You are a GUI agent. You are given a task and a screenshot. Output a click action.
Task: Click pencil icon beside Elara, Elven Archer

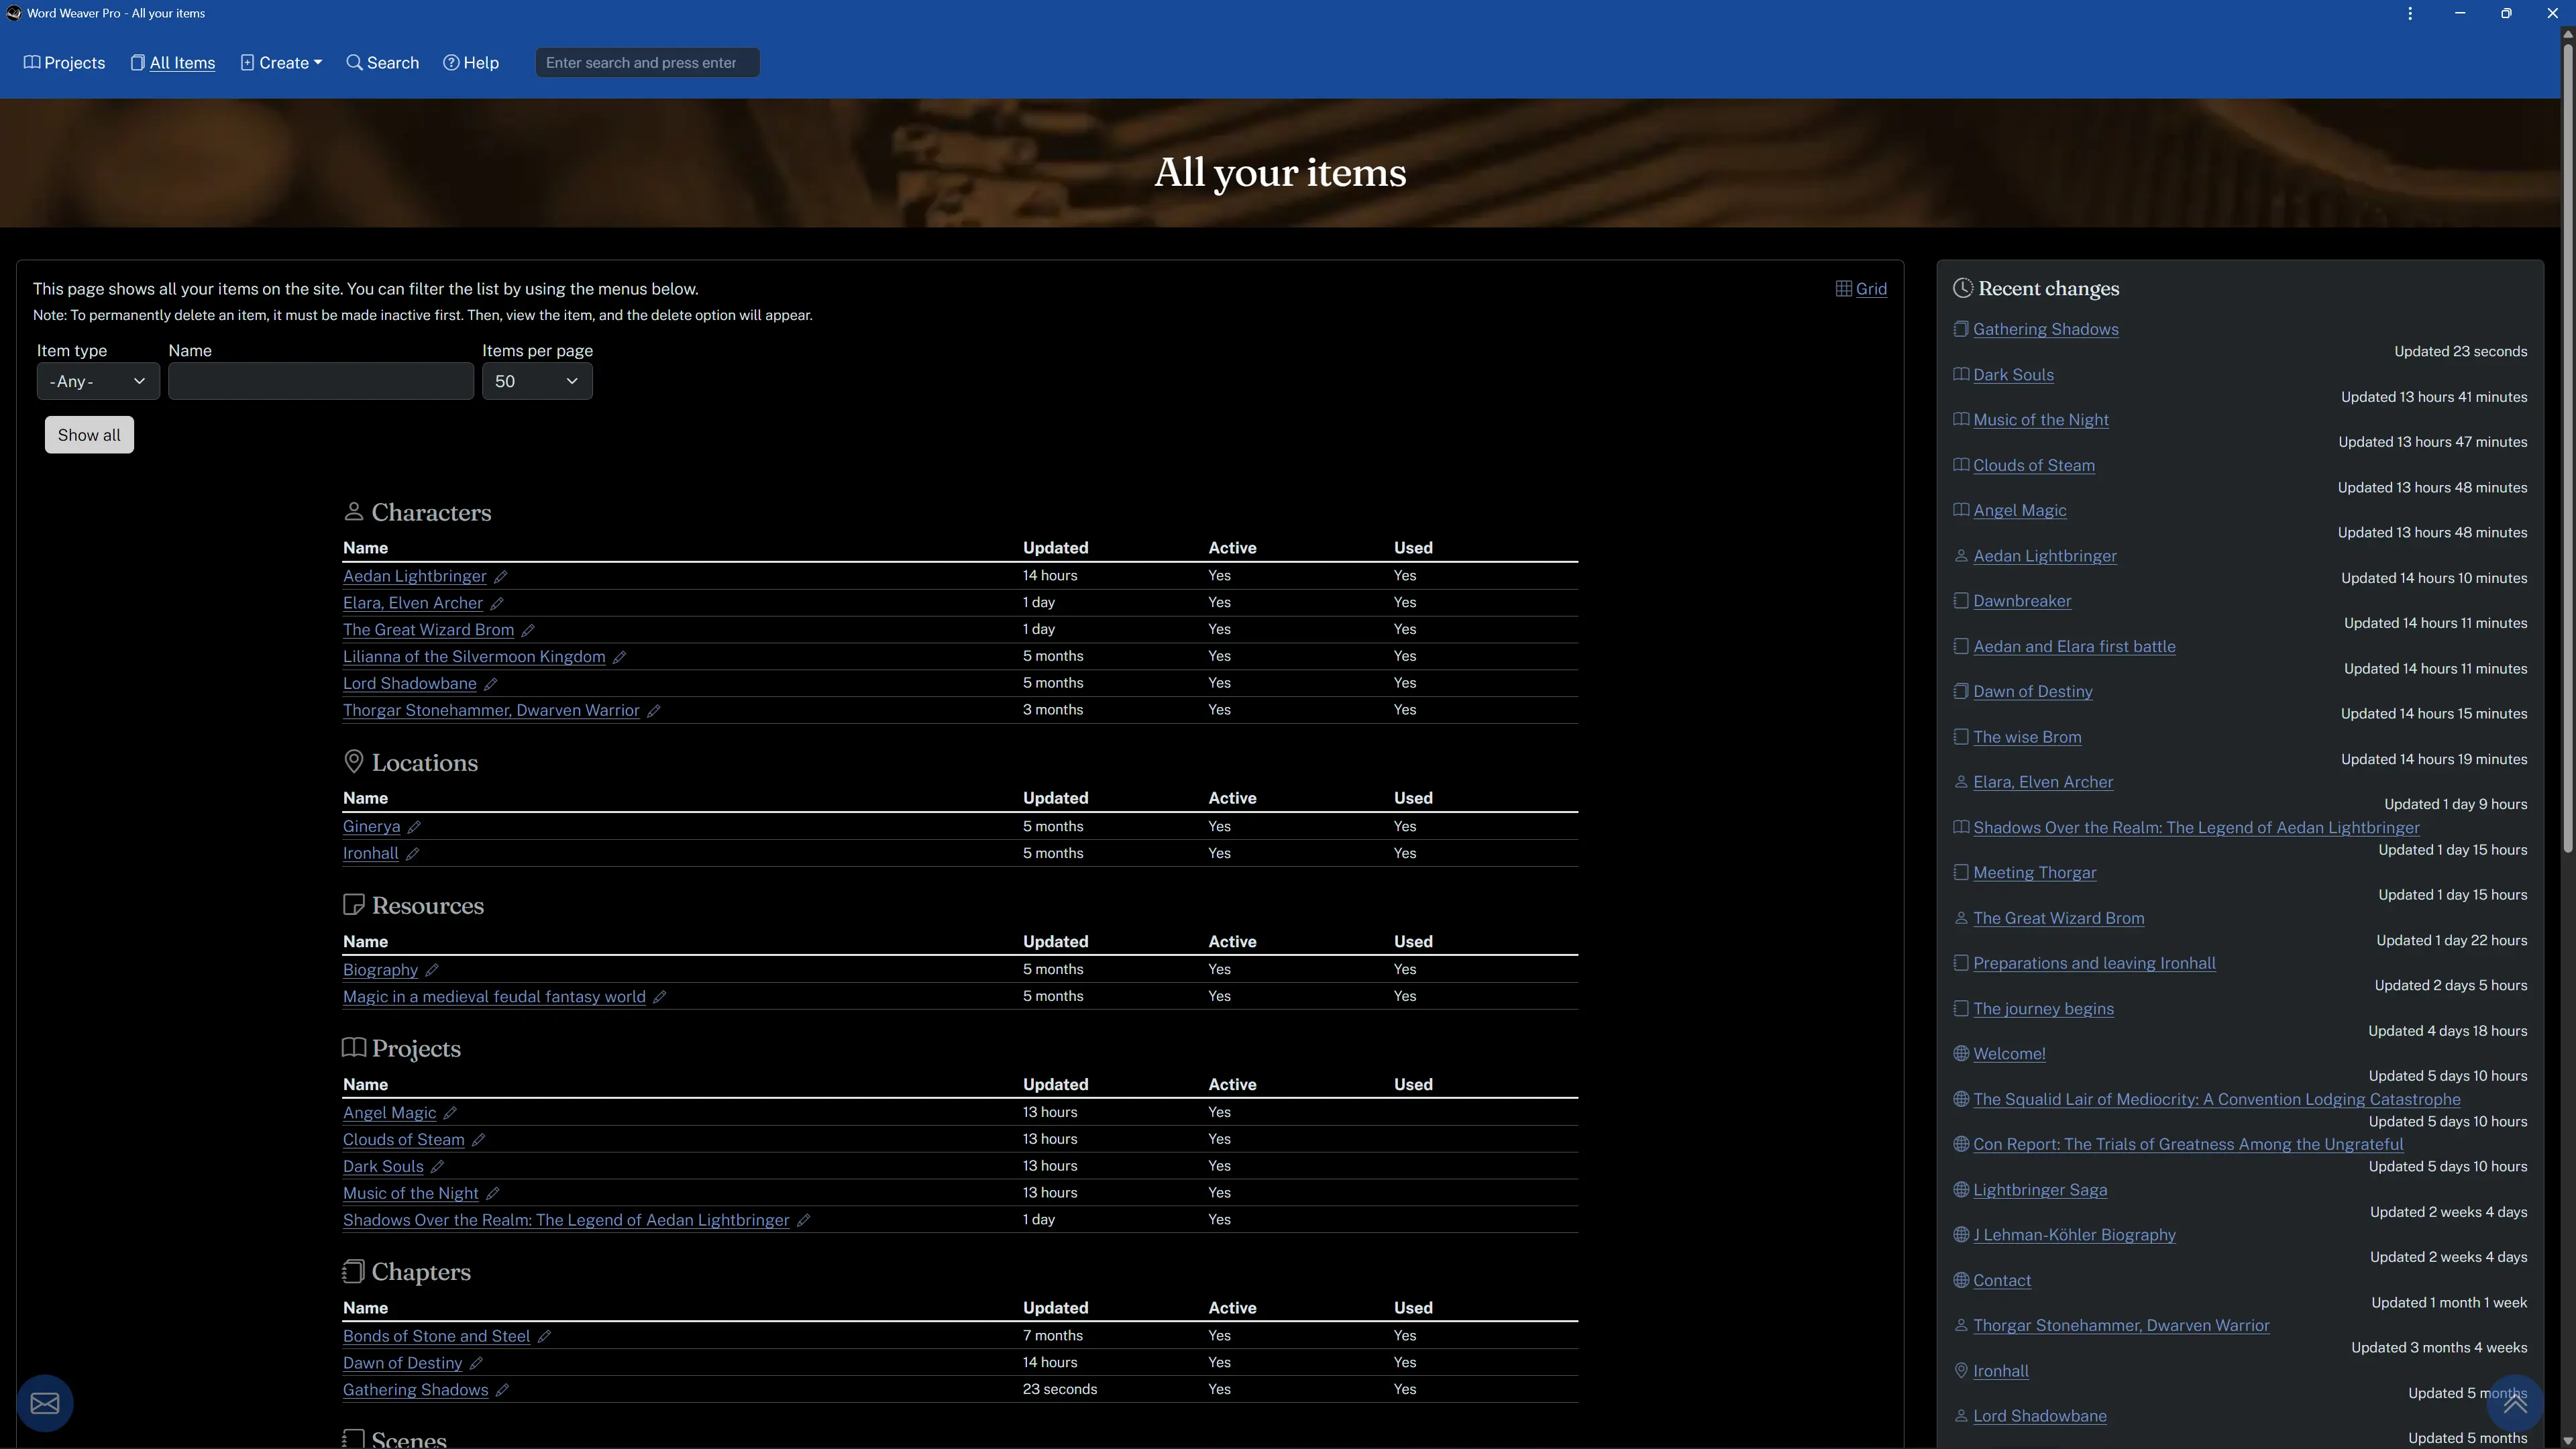pyautogui.click(x=497, y=603)
